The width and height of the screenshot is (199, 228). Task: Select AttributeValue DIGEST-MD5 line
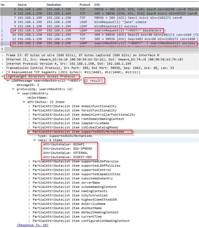click(x=68, y=157)
